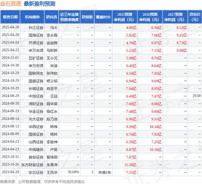This screenshot has width=202, height=184.
Task: Click analyst name 王凤华
Action: pos(52,172)
